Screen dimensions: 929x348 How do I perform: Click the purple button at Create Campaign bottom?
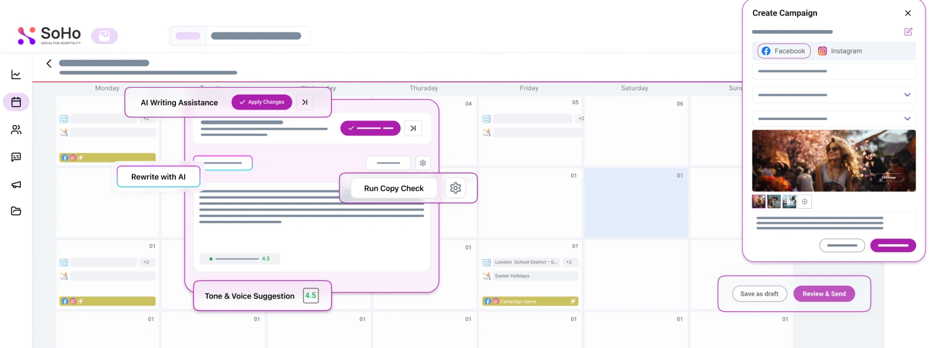click(x=893, y=245)
